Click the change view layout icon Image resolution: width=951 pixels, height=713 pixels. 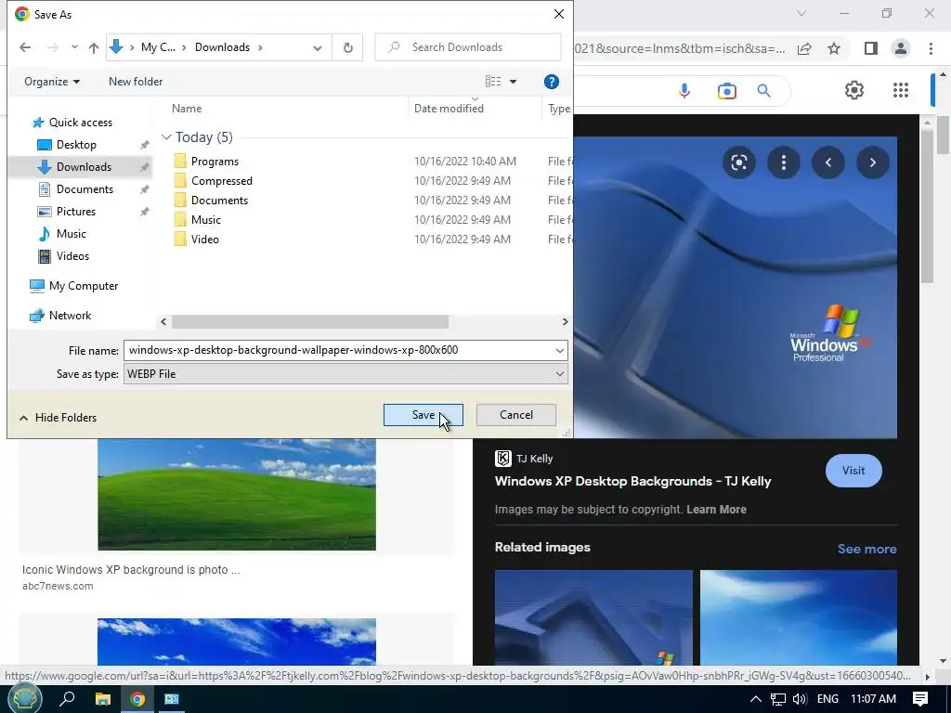coord(493,82)
